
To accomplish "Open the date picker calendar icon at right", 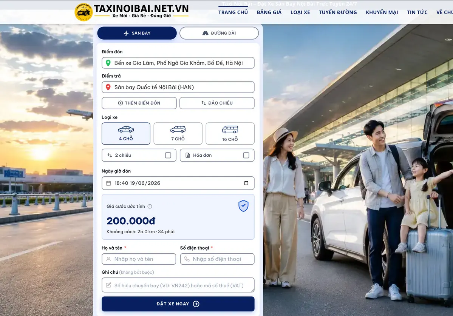I will [246, 183].
